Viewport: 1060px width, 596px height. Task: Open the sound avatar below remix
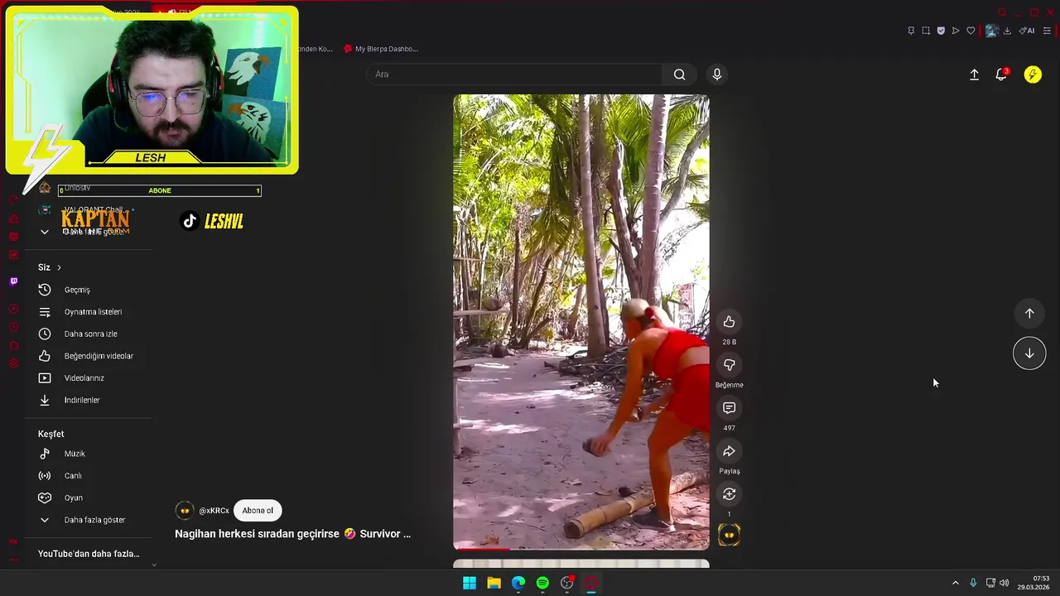(x=729, y=536)
